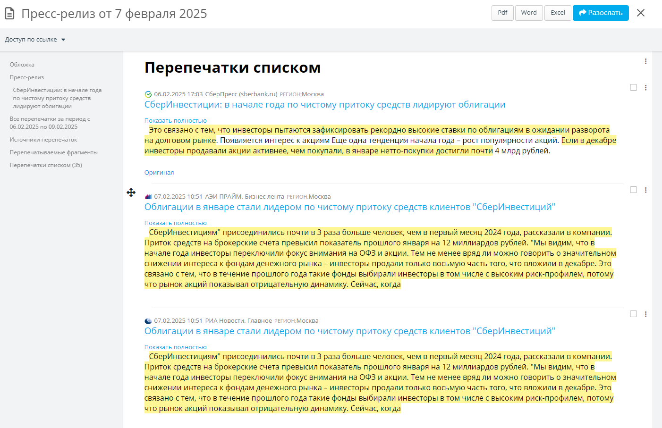The width and height of the screenshot is (662, 428).
Task: Click the Пресс-релиз от 7 февраля 2025 title
Action: [x=114, y=14]
